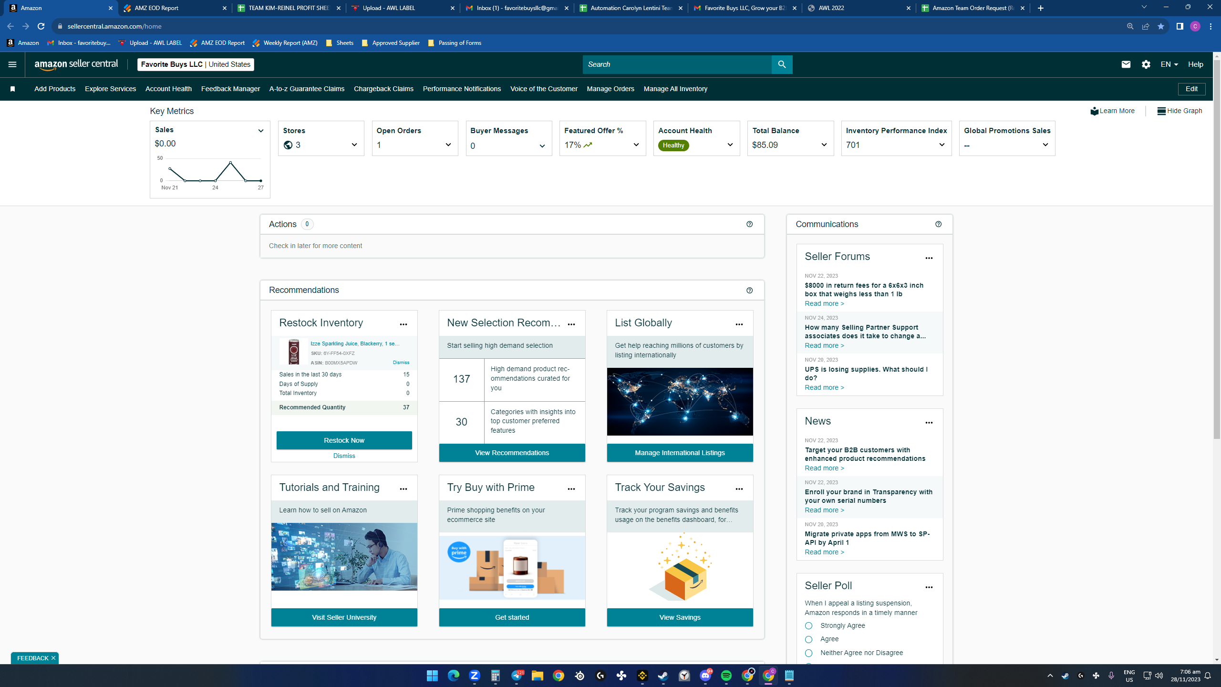The image size is (1221, 687).
Task: Expand the Featured Offer % dropdown
Action: (x=636, y=145)
